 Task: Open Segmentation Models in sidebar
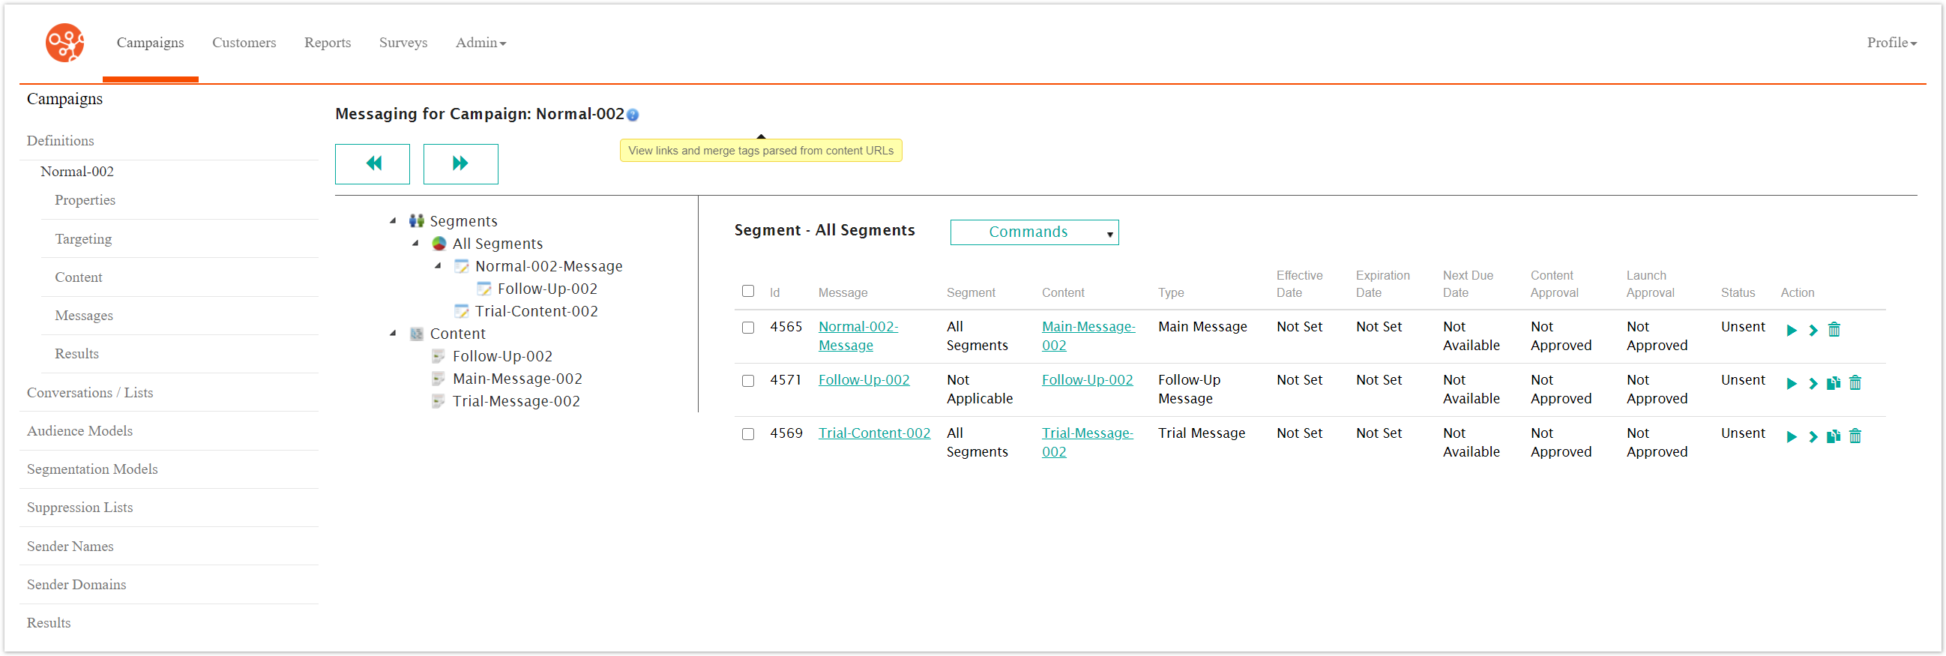click(x=92, y=469)
